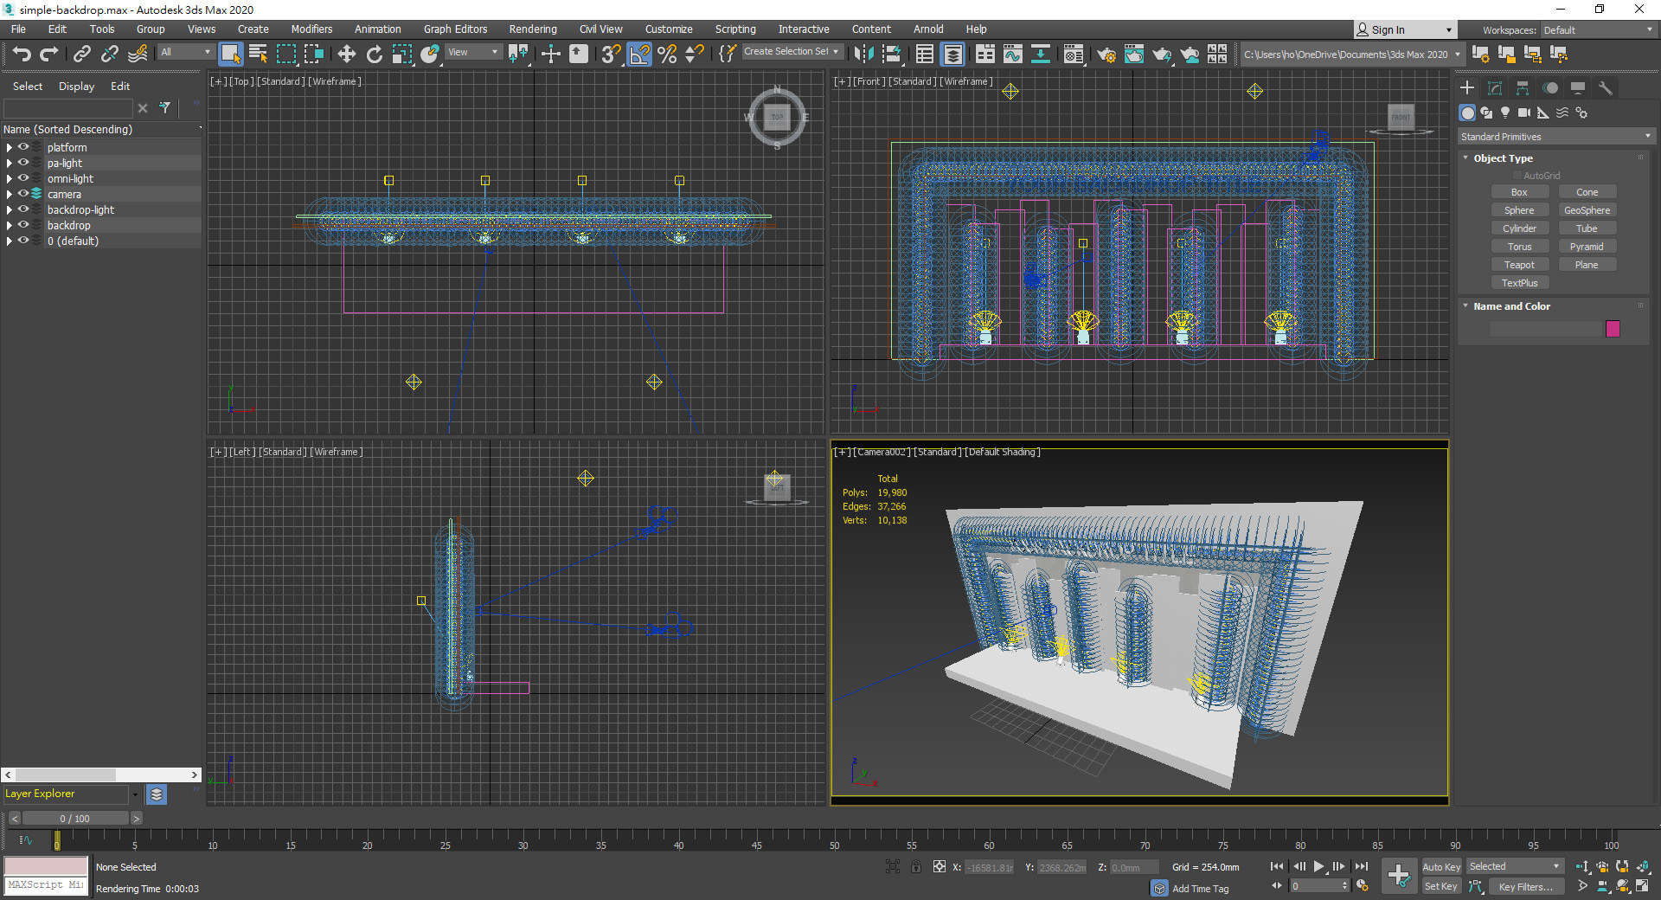
Task: Collapse the Object Type rollout
Action: click(x=1503, y=158)
